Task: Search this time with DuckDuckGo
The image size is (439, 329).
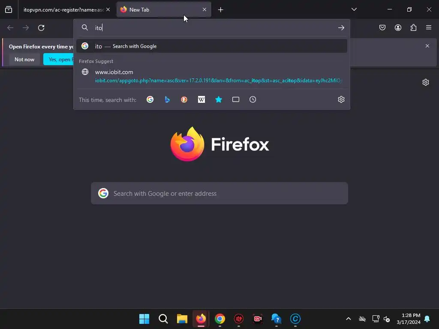Action: click(184, 99)
